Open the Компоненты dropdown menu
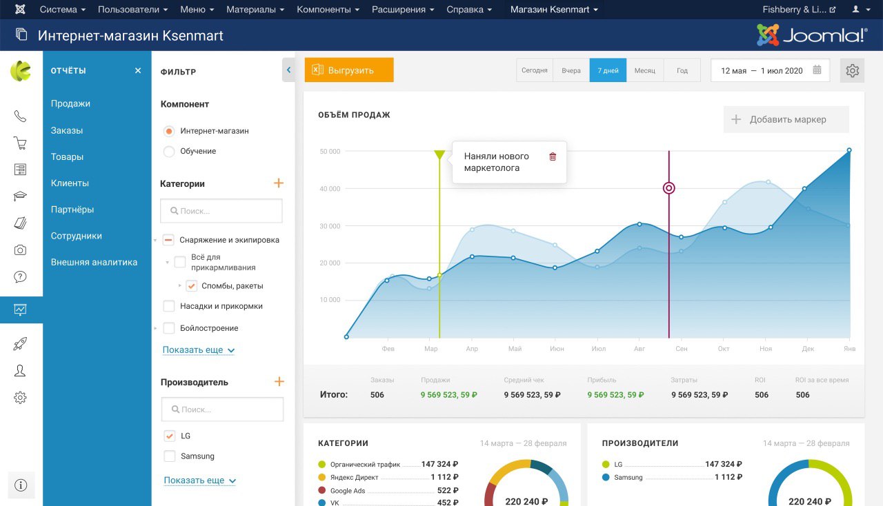This screenshot has height=506, width=883. point(328,10)
